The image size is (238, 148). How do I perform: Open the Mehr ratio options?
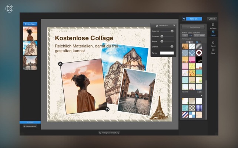pyautogui.click(x=202, y=35)
